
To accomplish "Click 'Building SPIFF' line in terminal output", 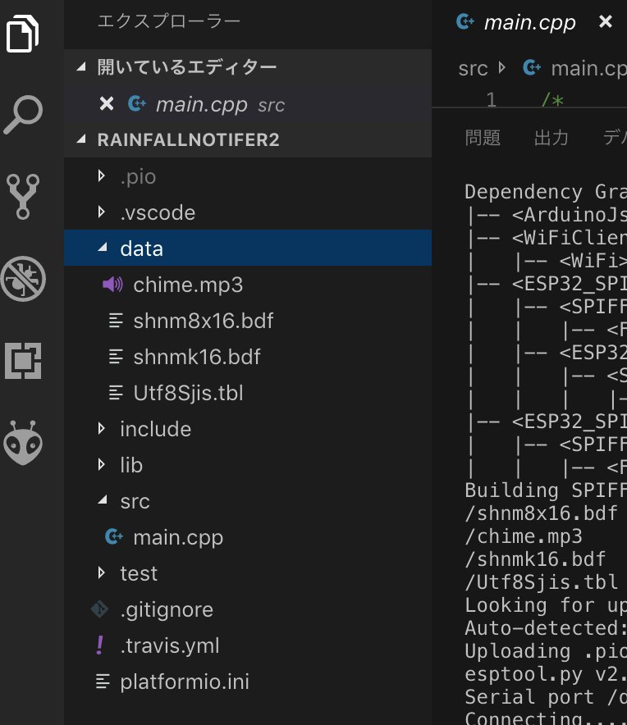I will (x=546, y=490).
